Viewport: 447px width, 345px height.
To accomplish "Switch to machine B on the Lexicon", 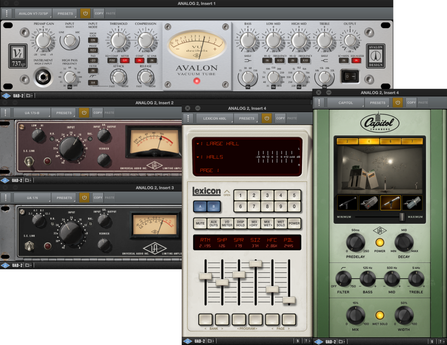I will [213, 206].
